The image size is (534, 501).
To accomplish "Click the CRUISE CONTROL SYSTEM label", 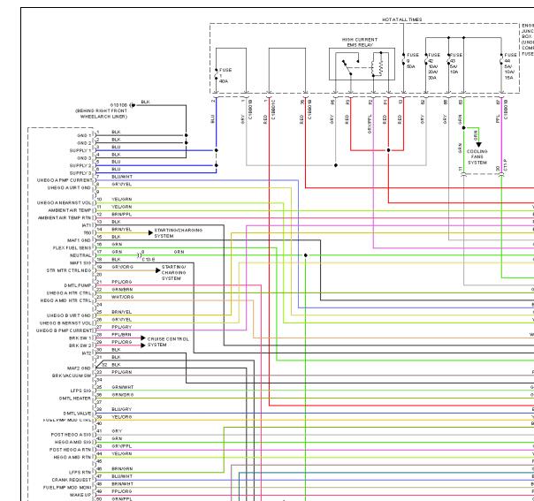I will tap(168, 342).
